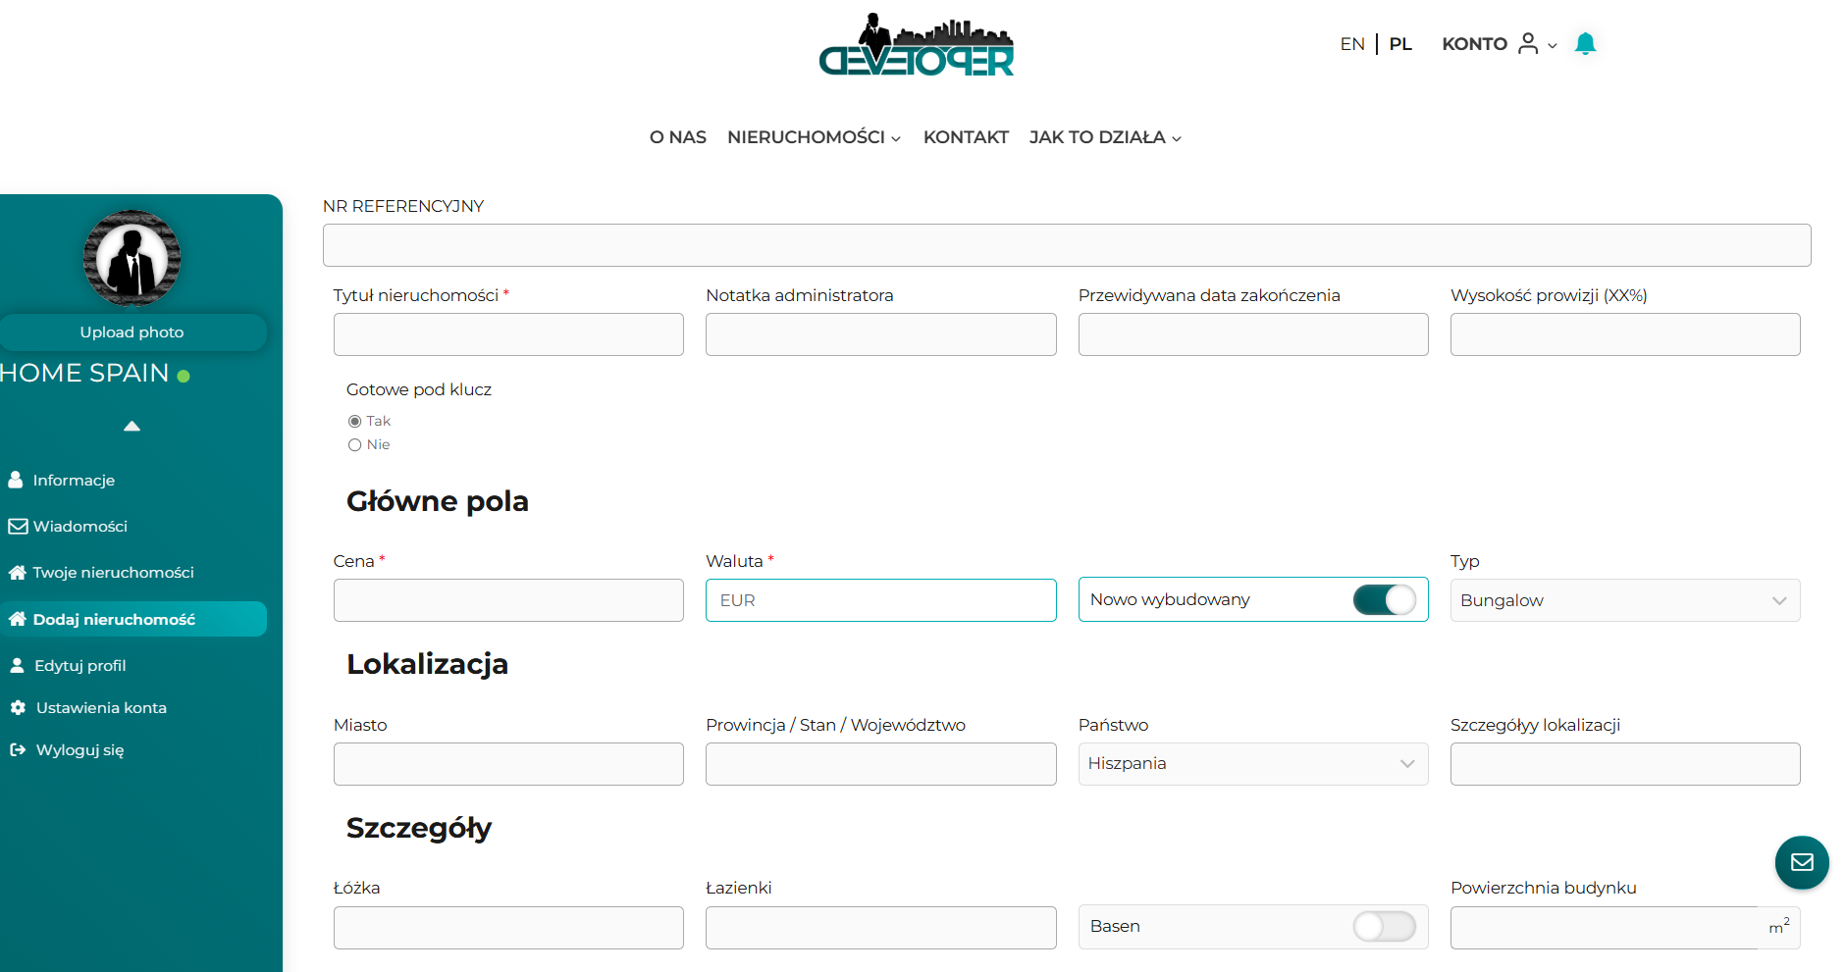Click the Wiadomości envelope icon
This screenshot has width=1846, height=972.
pyautogui.click(x=18, y=526)
